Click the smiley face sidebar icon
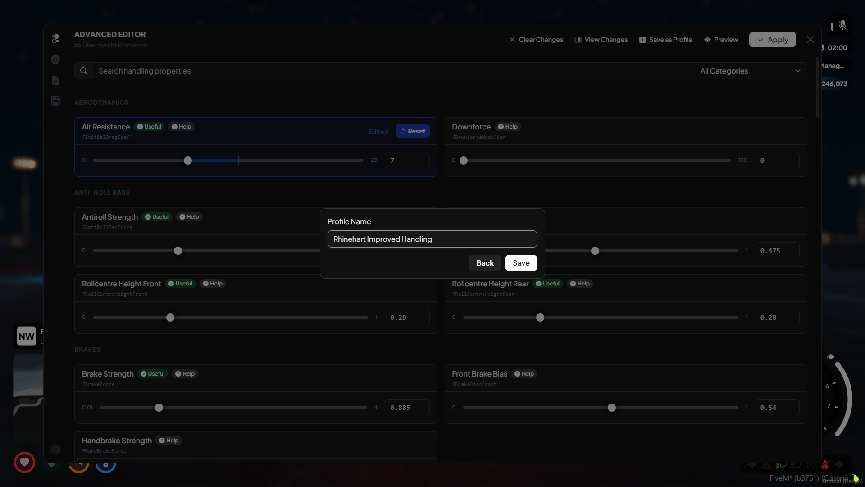The width and height of the screenshot is (865, 487). pos(55,60)
